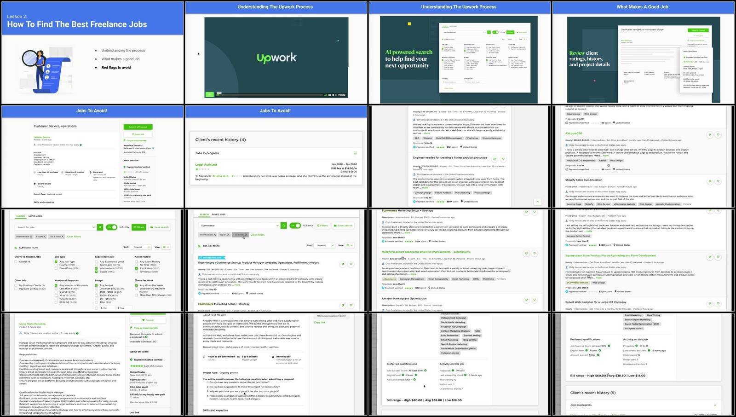736x417 pixels.
Task: Click the 'Copy link' link under upwork URL
Action: point(320,322)
